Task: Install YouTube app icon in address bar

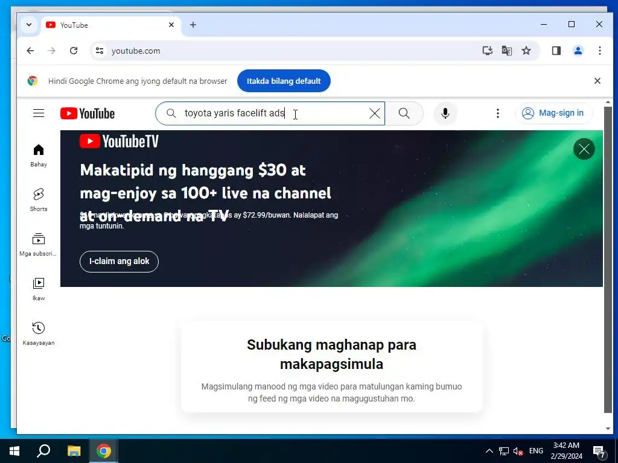Action: 488,51
